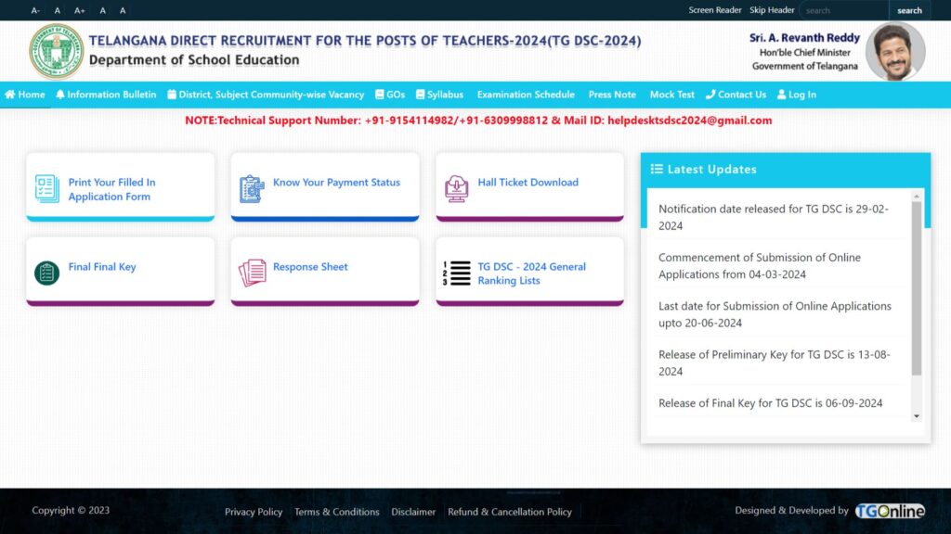
Task: Click the Department of School Education heading
Action: pyautogui.click(x=194, y=60)
